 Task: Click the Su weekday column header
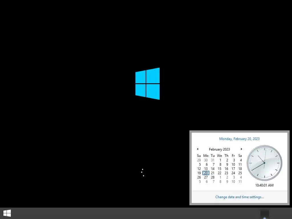[199, 156]
